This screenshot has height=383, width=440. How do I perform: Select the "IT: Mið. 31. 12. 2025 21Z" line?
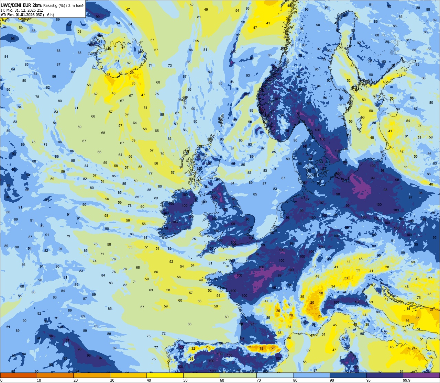tap(22, 10)
